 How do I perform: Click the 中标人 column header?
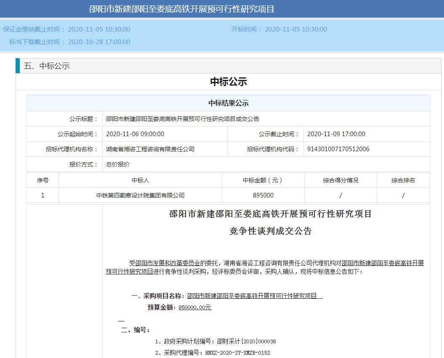click(140, 180)
